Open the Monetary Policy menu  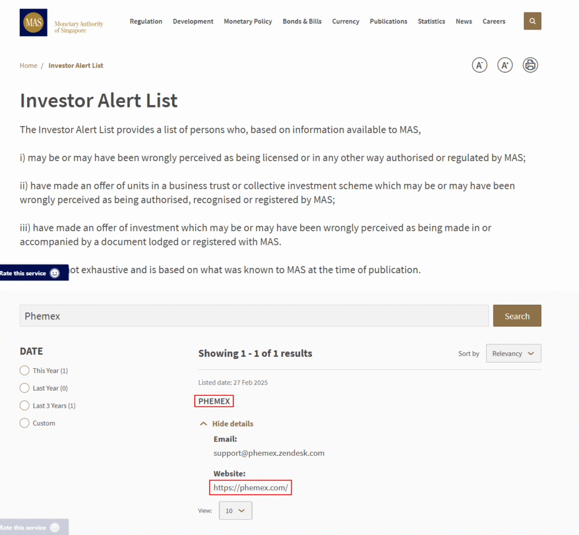point(248,21)
